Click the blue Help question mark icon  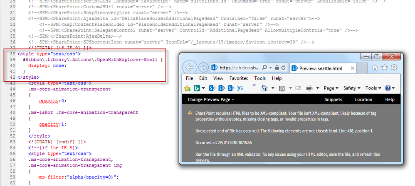(388, 88)
